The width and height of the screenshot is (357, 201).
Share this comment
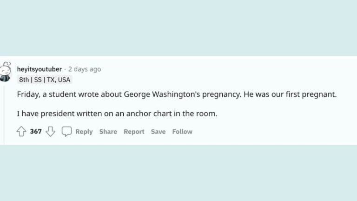[108, 132]
